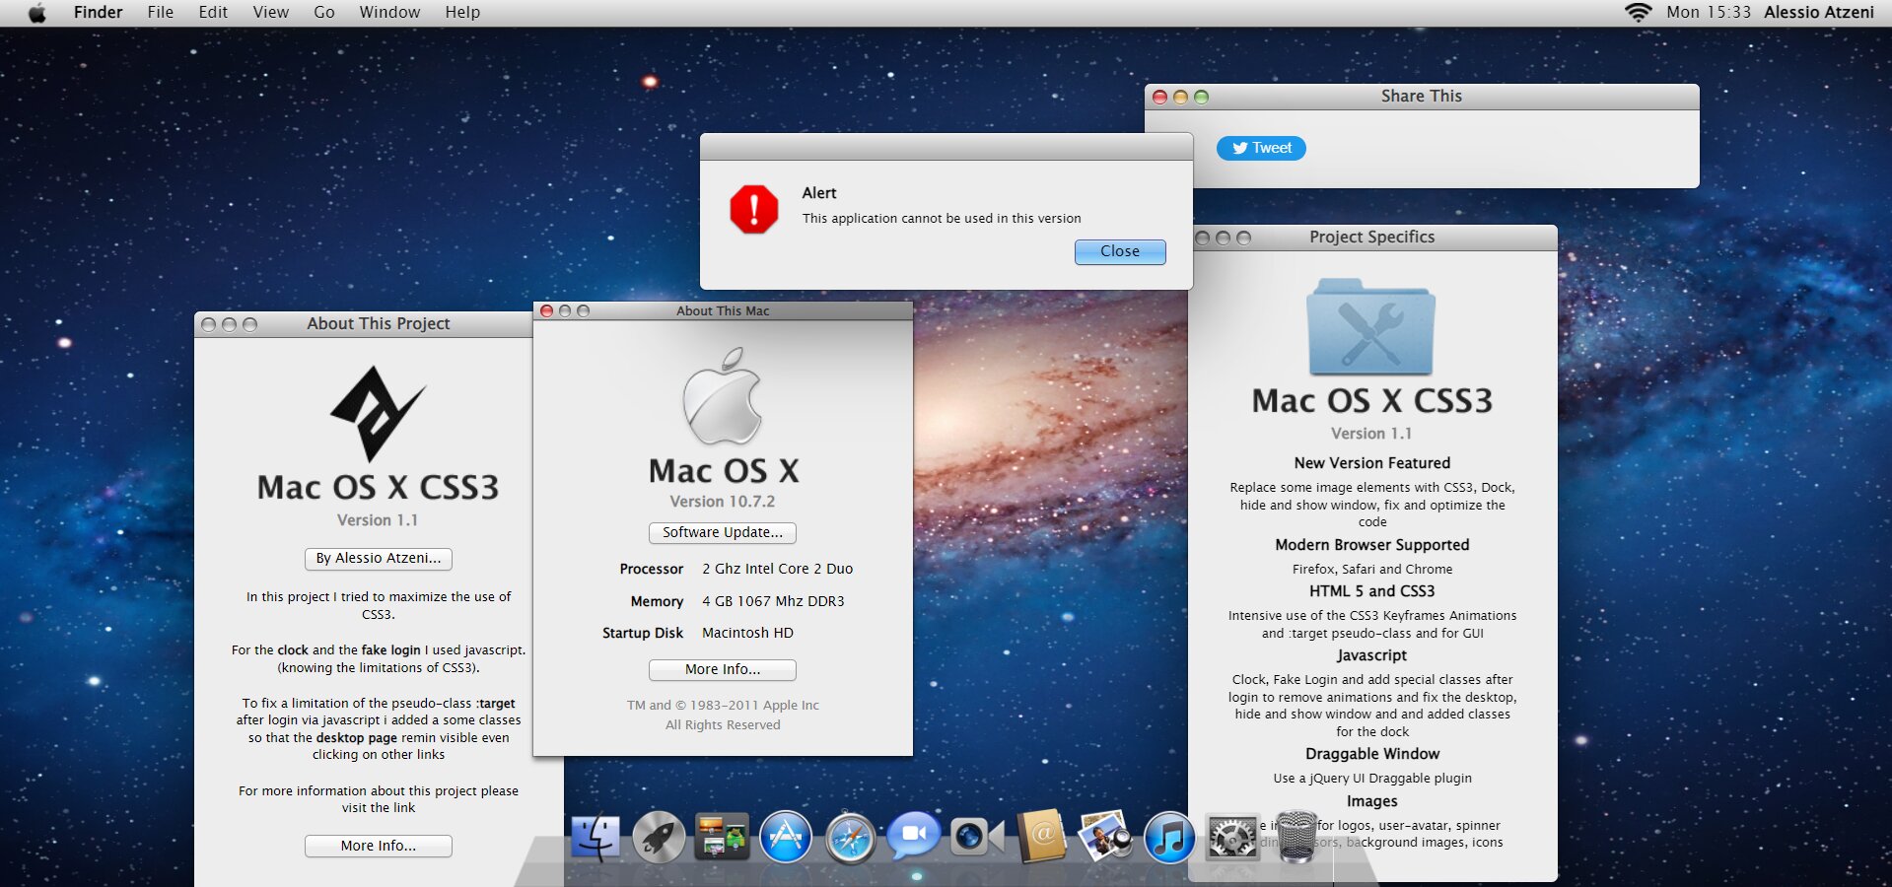Image resolution: width=1892 pixels, height=887 pixels.
Task: Click the Project Specifics window title
Action: (x=1371, y=237)
